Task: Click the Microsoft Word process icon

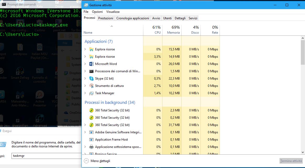Action: pyautogui.click(x=91, y=64)
